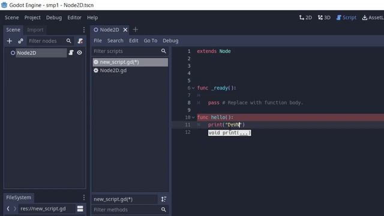Click the Node2D circle node icon in tree

[13, 53]
